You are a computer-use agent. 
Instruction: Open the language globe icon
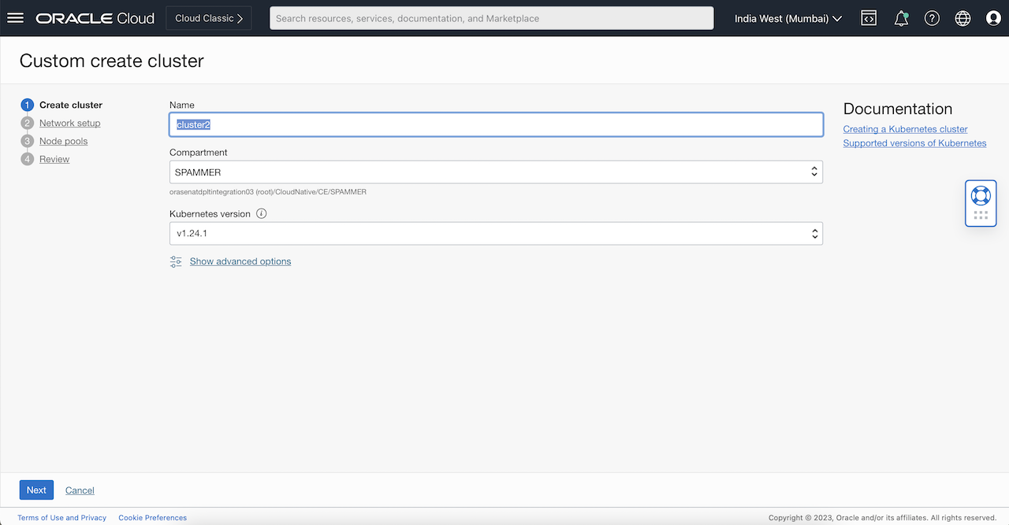coord(962,18)
